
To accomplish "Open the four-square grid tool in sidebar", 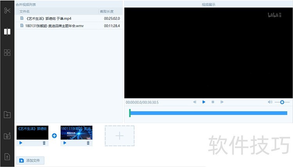I will [7, 53].
